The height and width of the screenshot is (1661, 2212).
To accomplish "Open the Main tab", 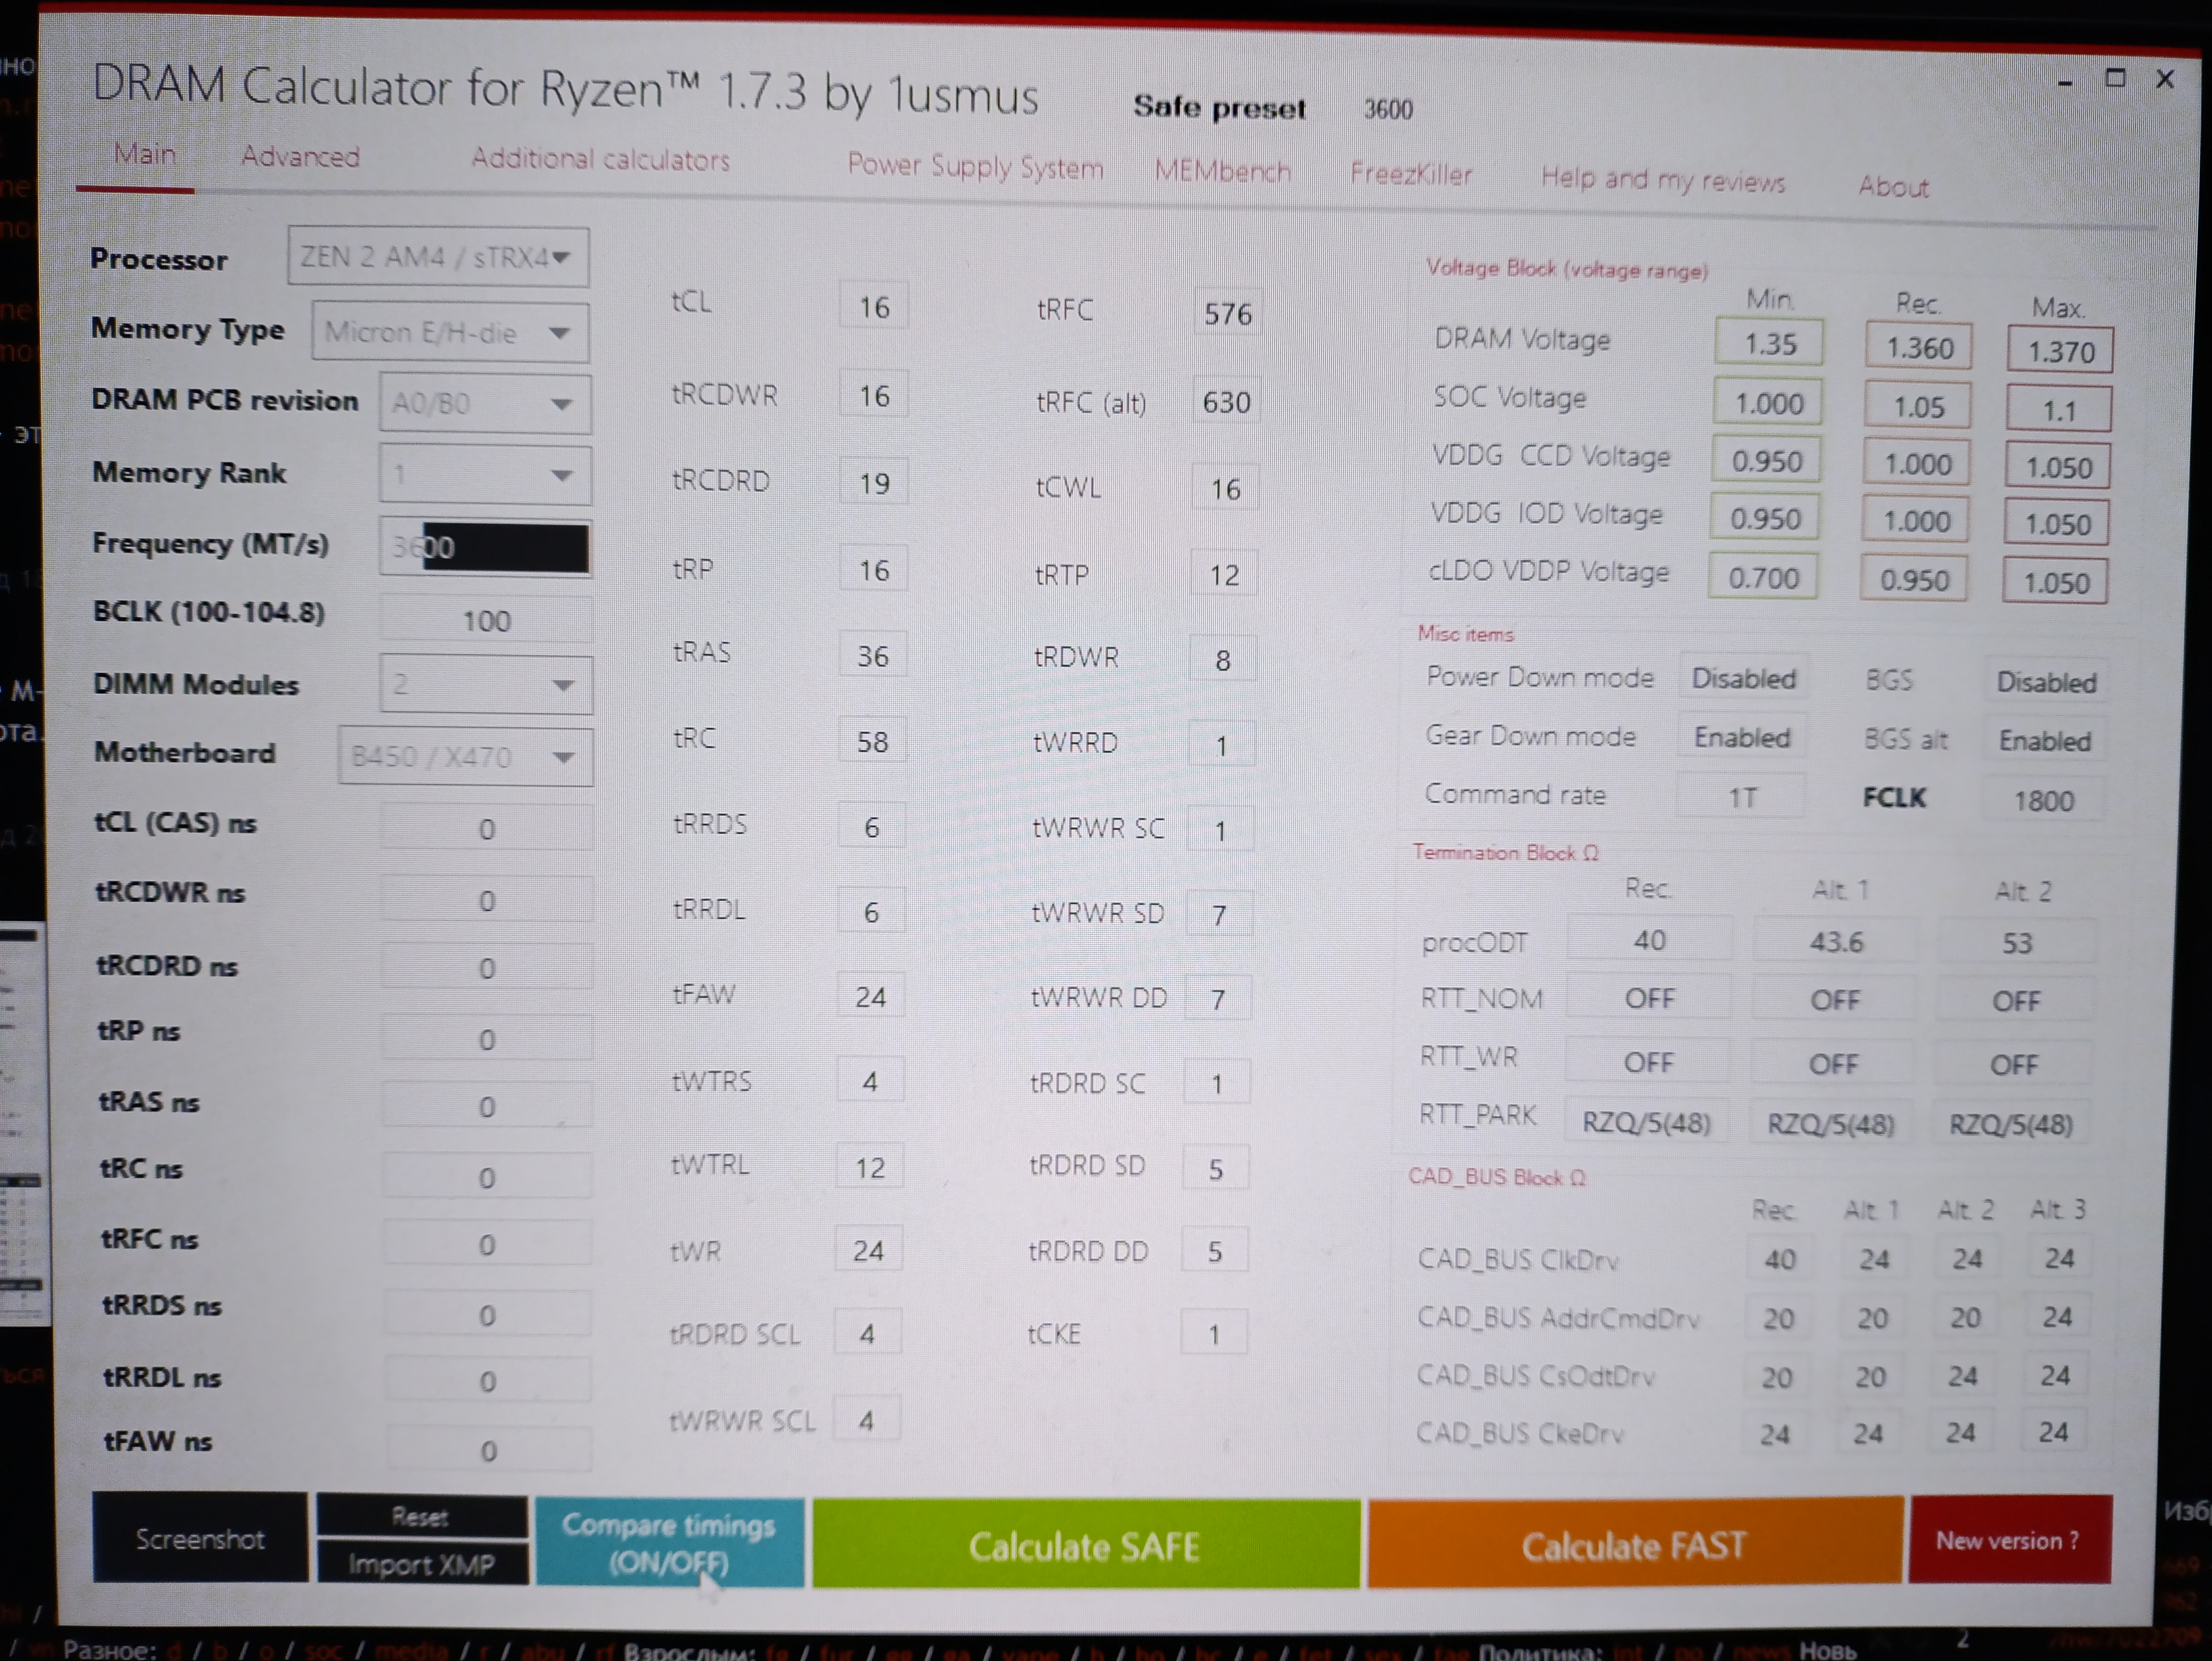I will pyautogui.click(x=144, y=154).
